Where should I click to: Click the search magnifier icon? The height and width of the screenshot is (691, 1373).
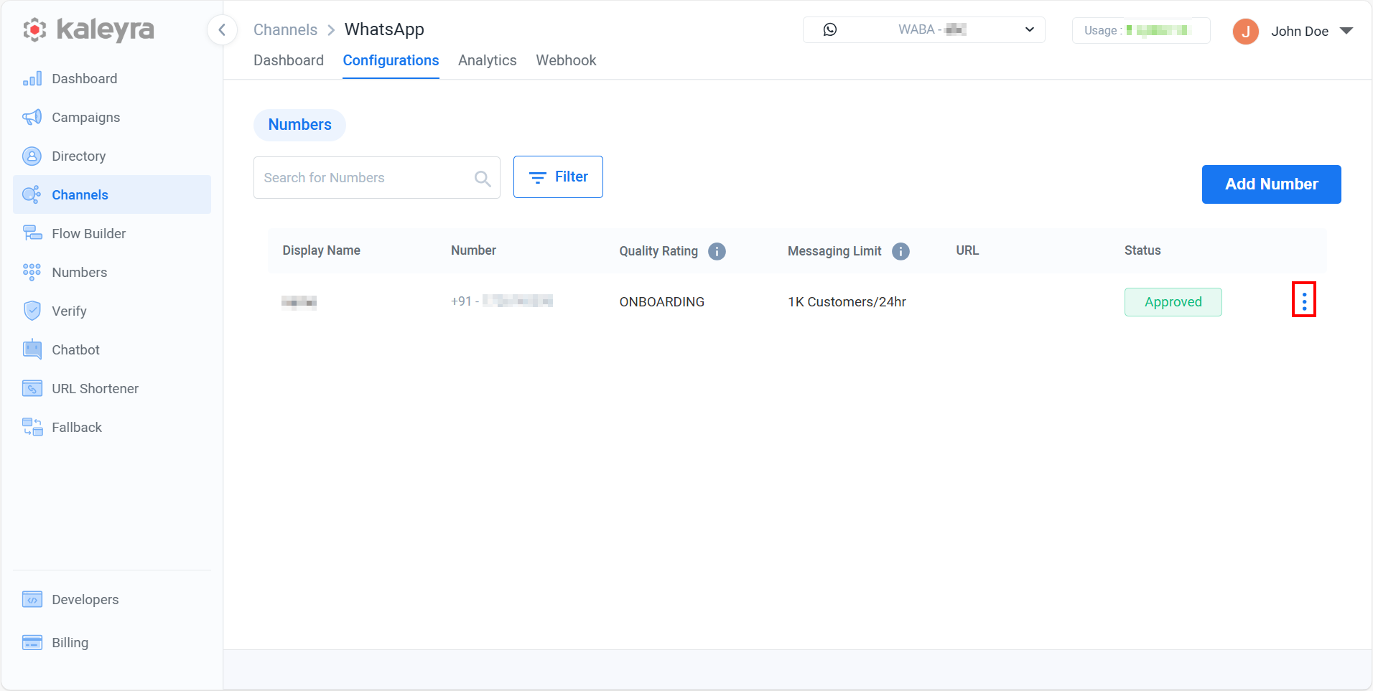point(483,179)
